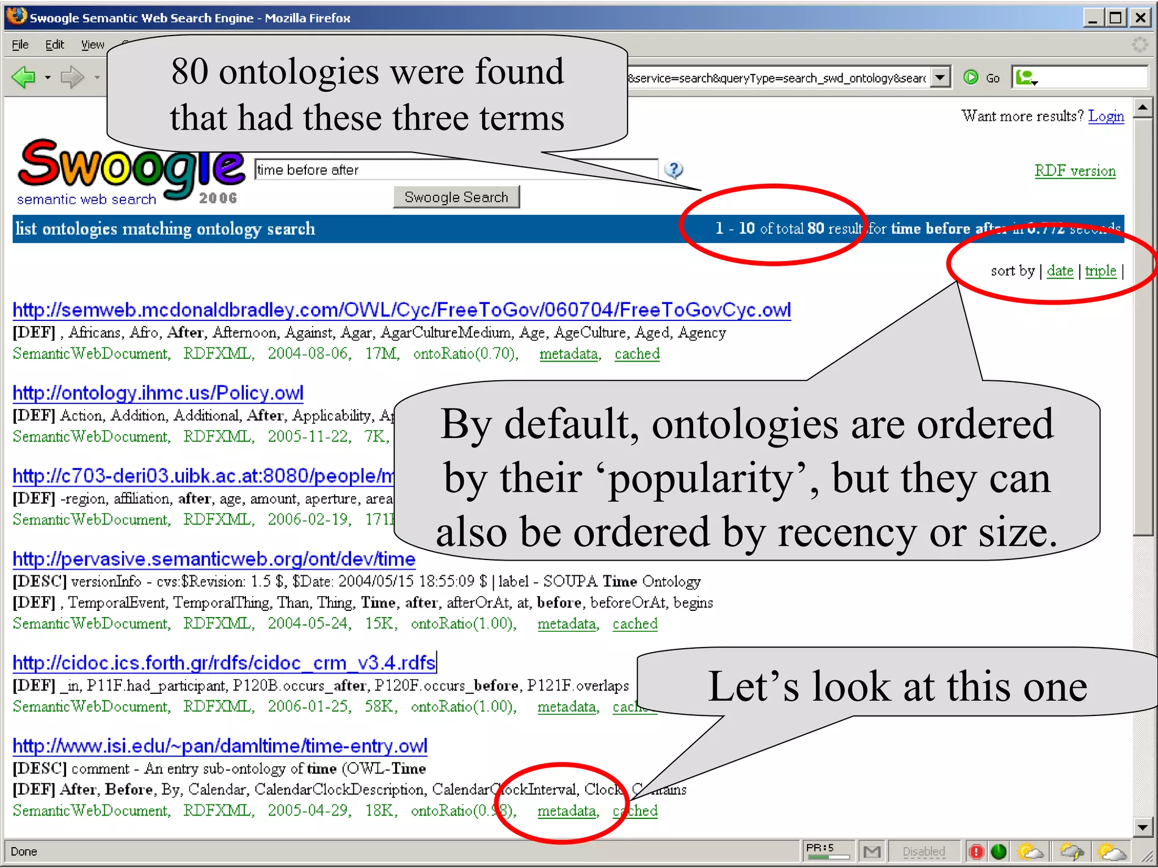The image size is (1158, 868).
Task: Click the green Back navigation arrow
Action: click(24, 77)
